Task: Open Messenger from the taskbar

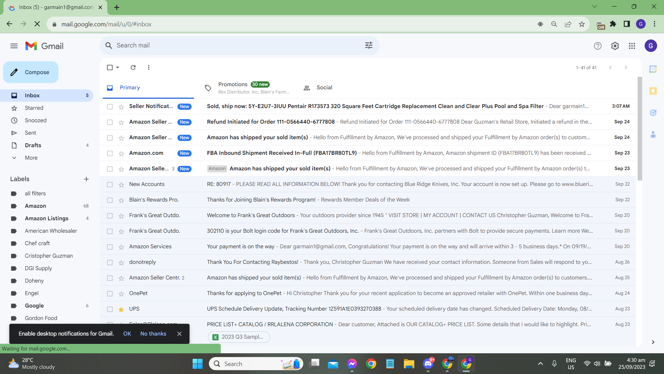Action: pyautogui.click(x=352, y=364)
